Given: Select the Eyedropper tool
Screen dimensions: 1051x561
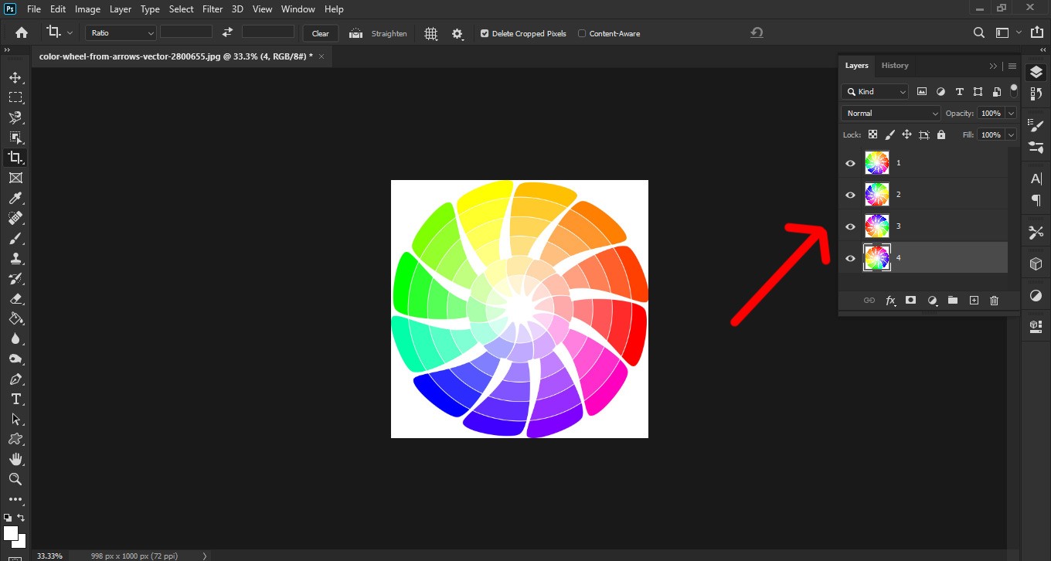Looking at the screenshot, I should (15, 198).
